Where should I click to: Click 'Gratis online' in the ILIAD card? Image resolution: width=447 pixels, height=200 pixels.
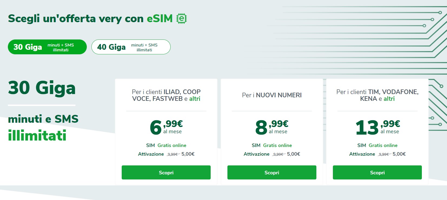click(x=172, y=145)
